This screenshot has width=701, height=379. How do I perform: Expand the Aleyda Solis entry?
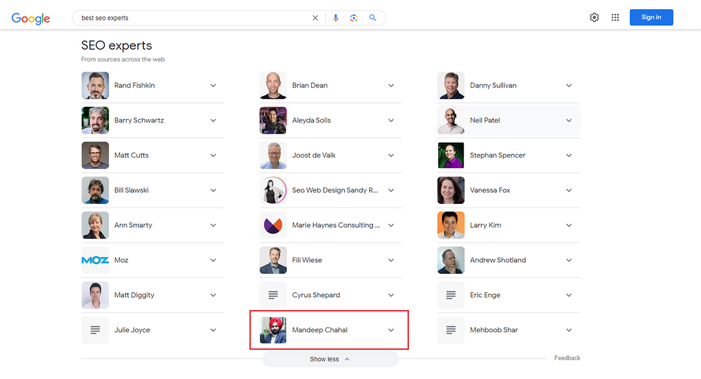(x=391, y=120)
